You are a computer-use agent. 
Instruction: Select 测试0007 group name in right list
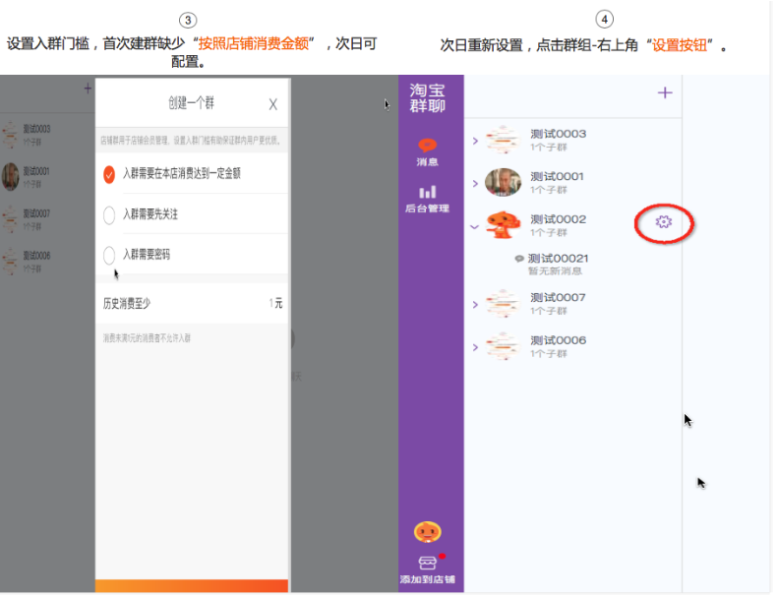tap(560, 298)
